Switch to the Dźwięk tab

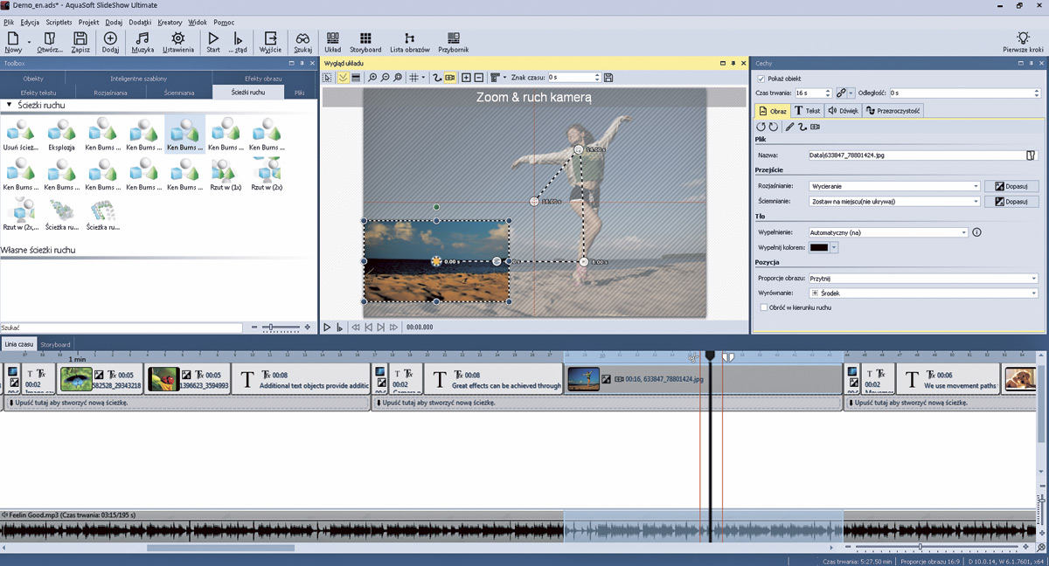[844, 111]
